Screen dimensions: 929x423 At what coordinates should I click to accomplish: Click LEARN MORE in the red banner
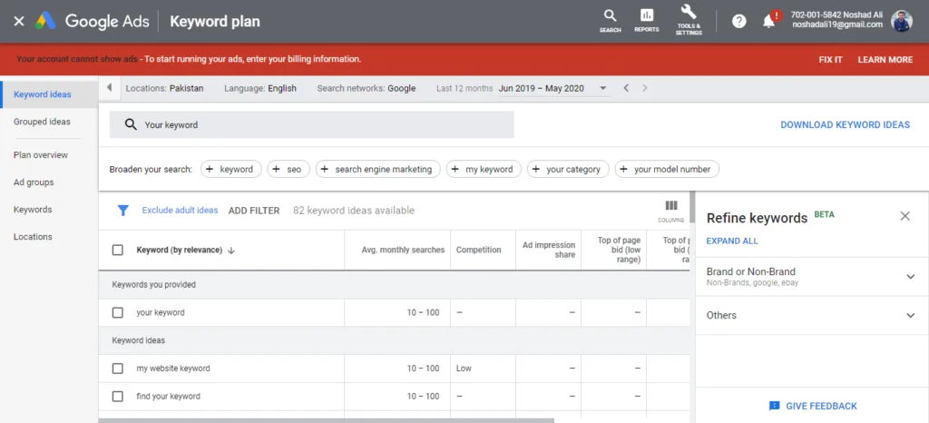click(885, 59)
